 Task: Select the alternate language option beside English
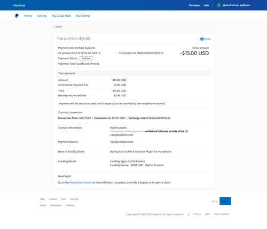(x=215, y=201)
